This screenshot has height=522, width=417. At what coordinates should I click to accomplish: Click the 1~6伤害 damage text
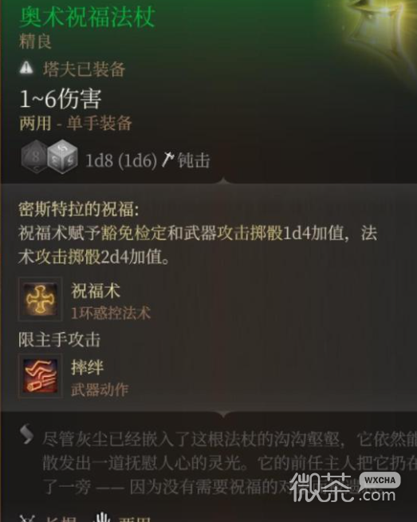[60, 98]
